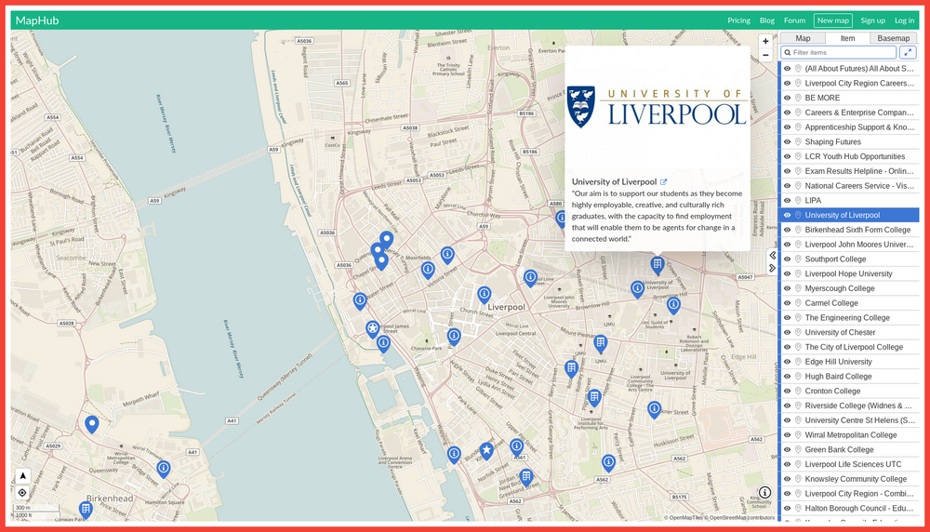Click OpenStreetMap contributors attribution link
This screenshot has height=532, width=930.
tap(741, 518)
